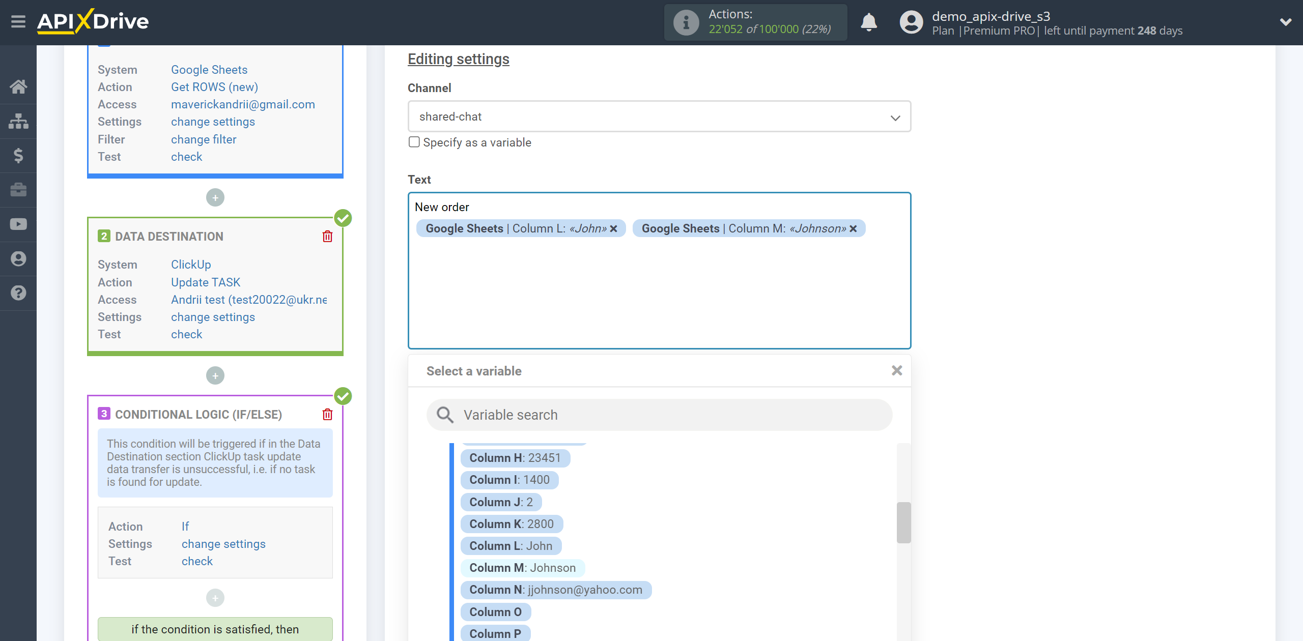Click the info circle icon in top bar

686,21
